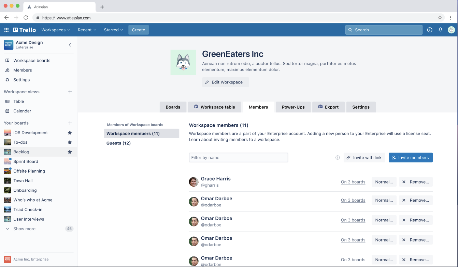The width and height of the screenshot is (458, 267).
Task: Click the Invite members button
Action: [x=411, y=158]
